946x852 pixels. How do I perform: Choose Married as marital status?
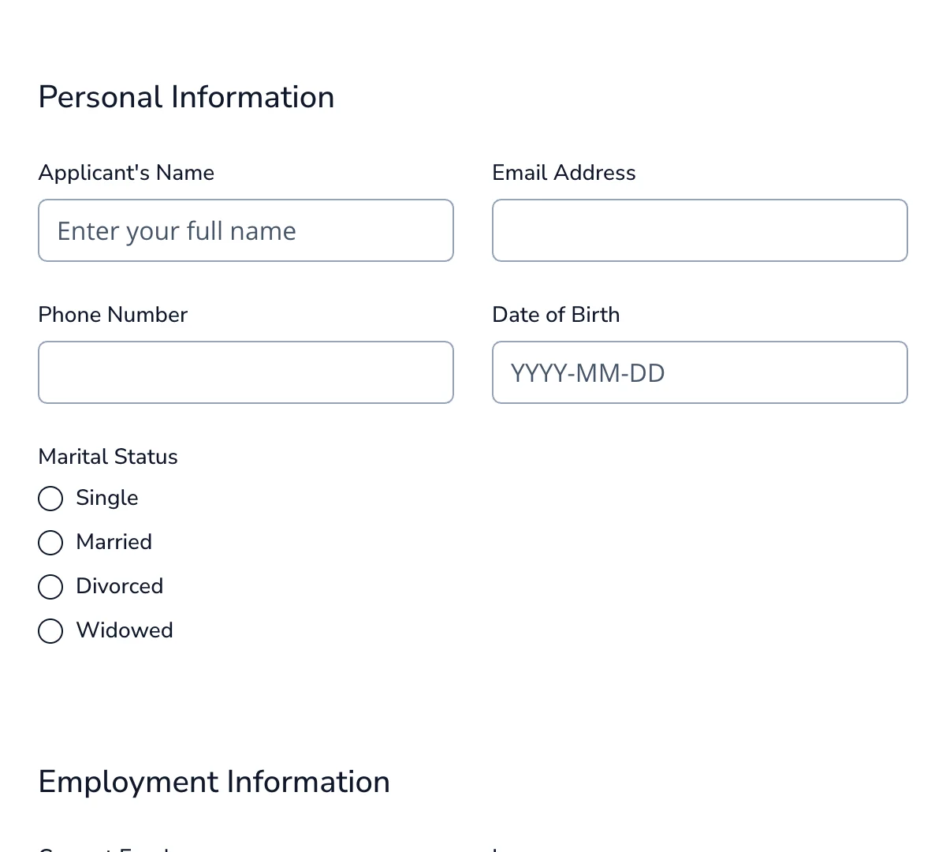50,543
